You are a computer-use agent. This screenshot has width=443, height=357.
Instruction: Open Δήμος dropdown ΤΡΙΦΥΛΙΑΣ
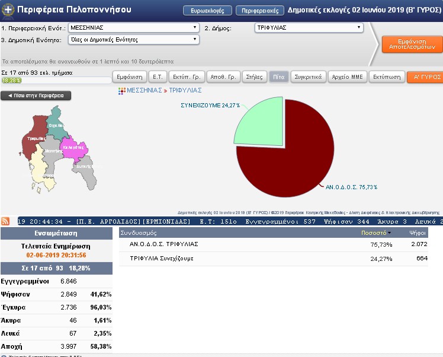coord(309,28)
